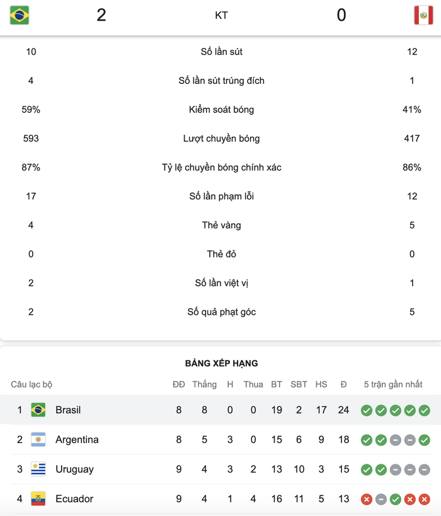Click the Uruguay flag icon in standings

(x=38, y=469)
